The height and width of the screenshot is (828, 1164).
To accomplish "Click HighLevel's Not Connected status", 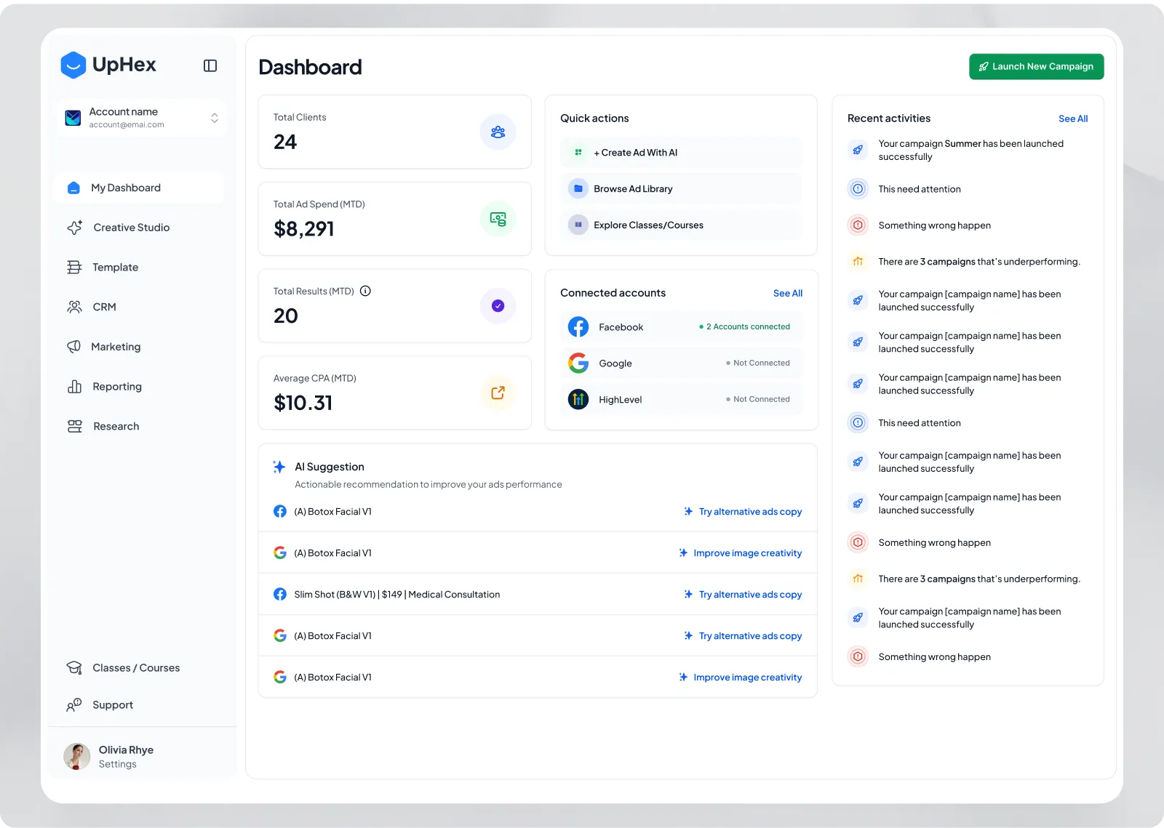I will (758, 399).
